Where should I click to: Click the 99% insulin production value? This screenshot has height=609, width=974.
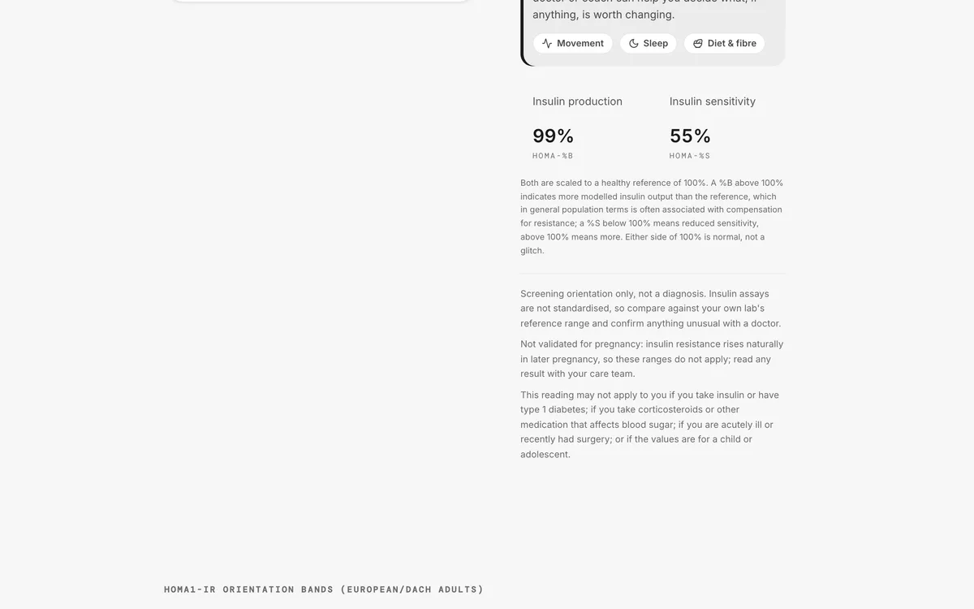554,136
